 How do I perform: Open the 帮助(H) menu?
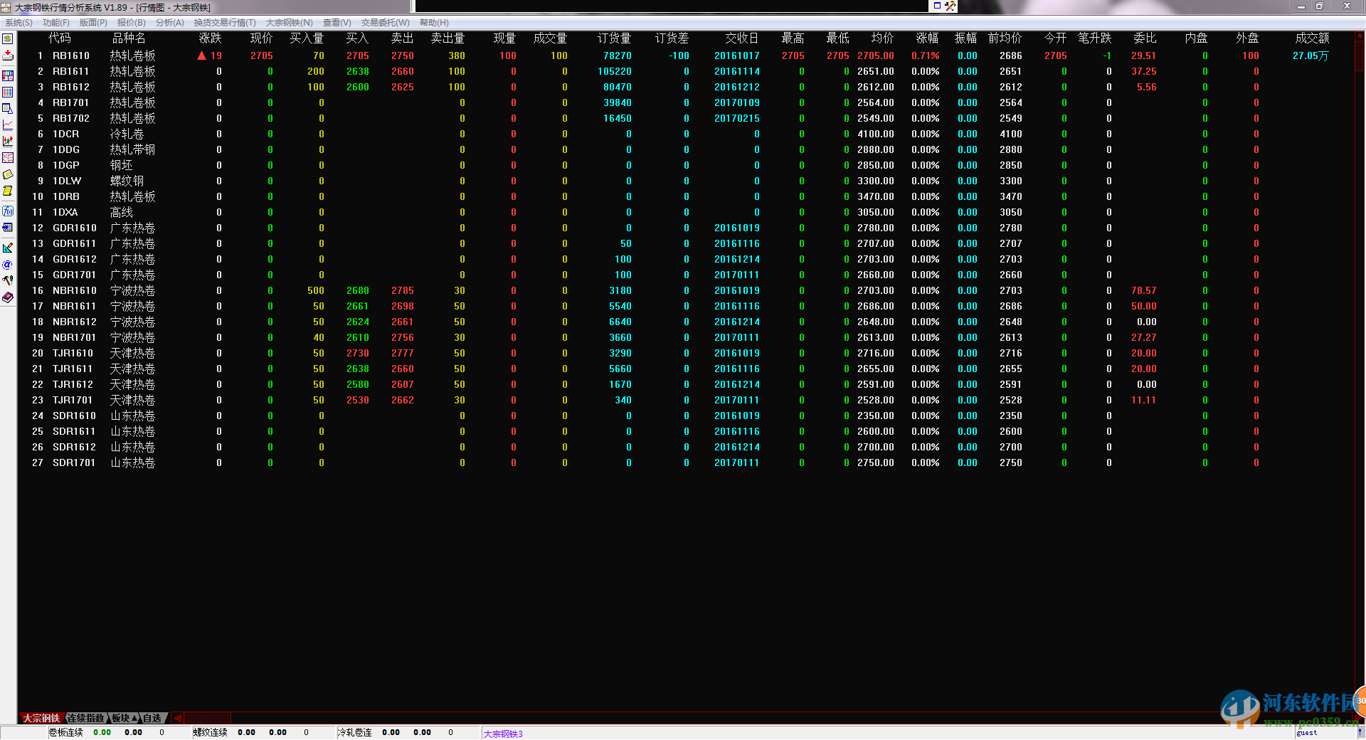(x=434, y=23)
